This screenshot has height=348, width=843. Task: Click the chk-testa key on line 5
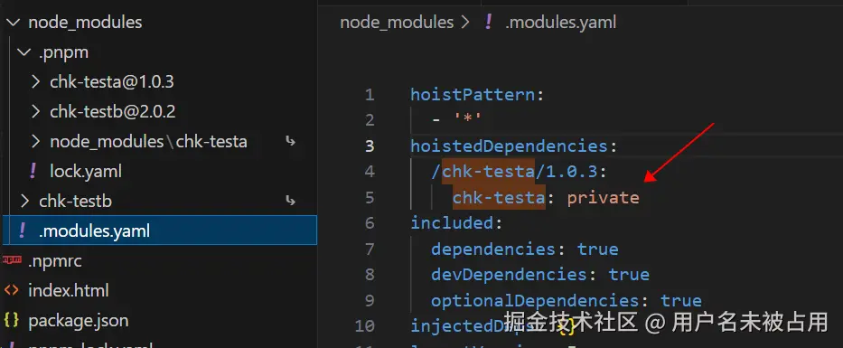pyautogui.click(x=499, y=197)
